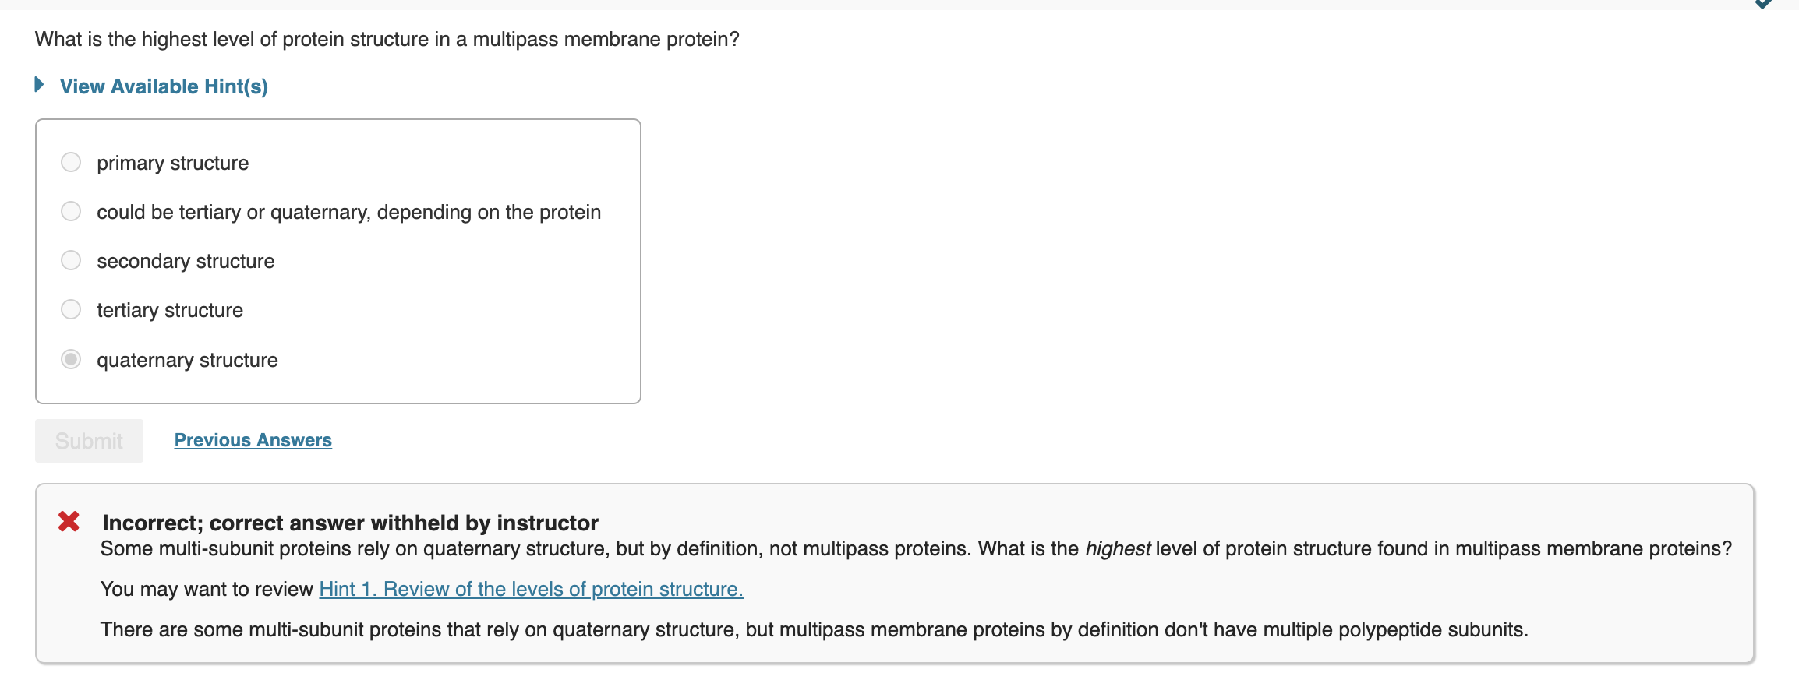1799x694 pixels.
Task: Select quaternary structure radio button
Action: 70,359
